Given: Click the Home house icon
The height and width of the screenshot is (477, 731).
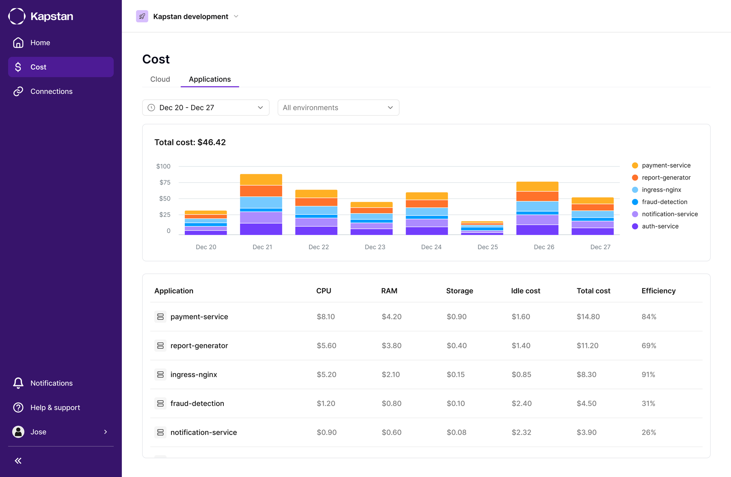Looking at the screenshot, I should (x=18, y=43).
